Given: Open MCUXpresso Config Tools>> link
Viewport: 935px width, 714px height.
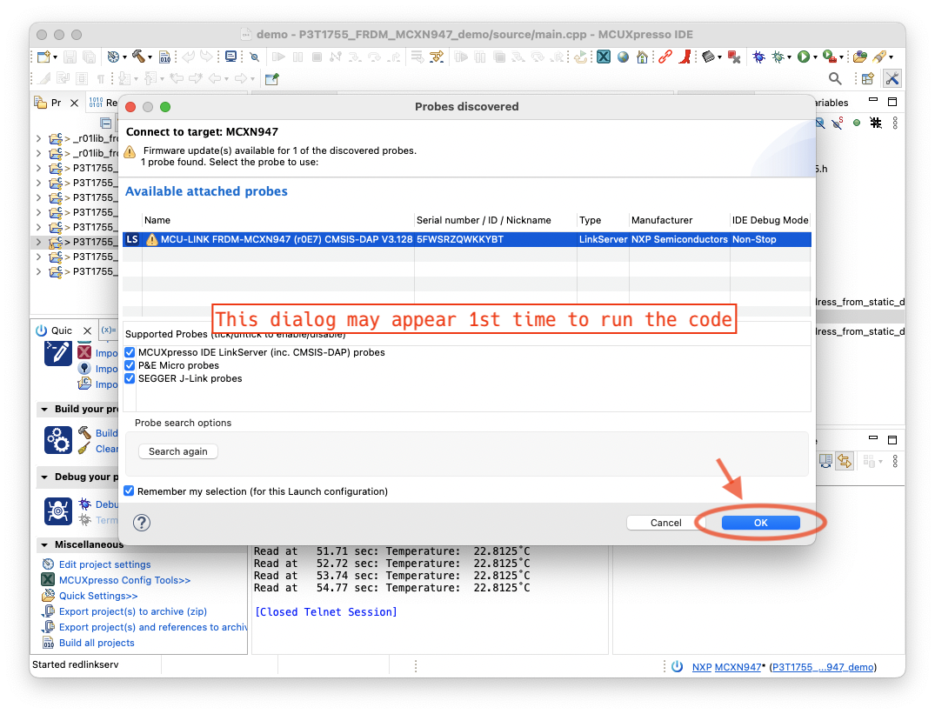Looking at the screenshot, I should click(124, 580).
